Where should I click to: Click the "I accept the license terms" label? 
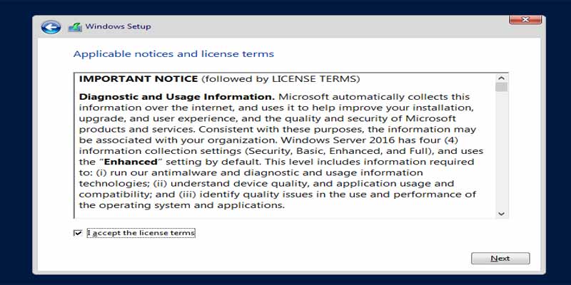pyautogui.click(x=141, y=233)
